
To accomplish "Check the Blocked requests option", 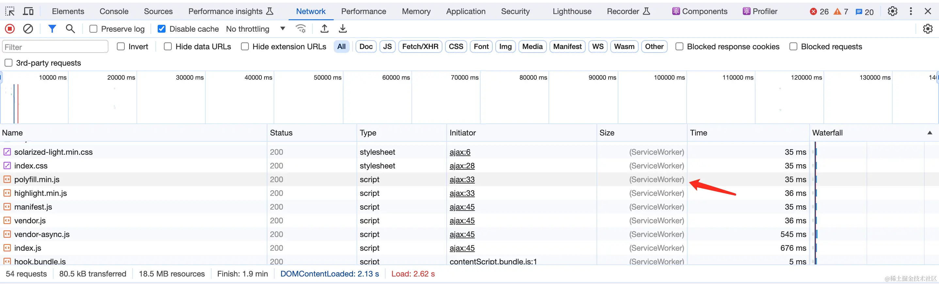I will [x=793, y=47].
